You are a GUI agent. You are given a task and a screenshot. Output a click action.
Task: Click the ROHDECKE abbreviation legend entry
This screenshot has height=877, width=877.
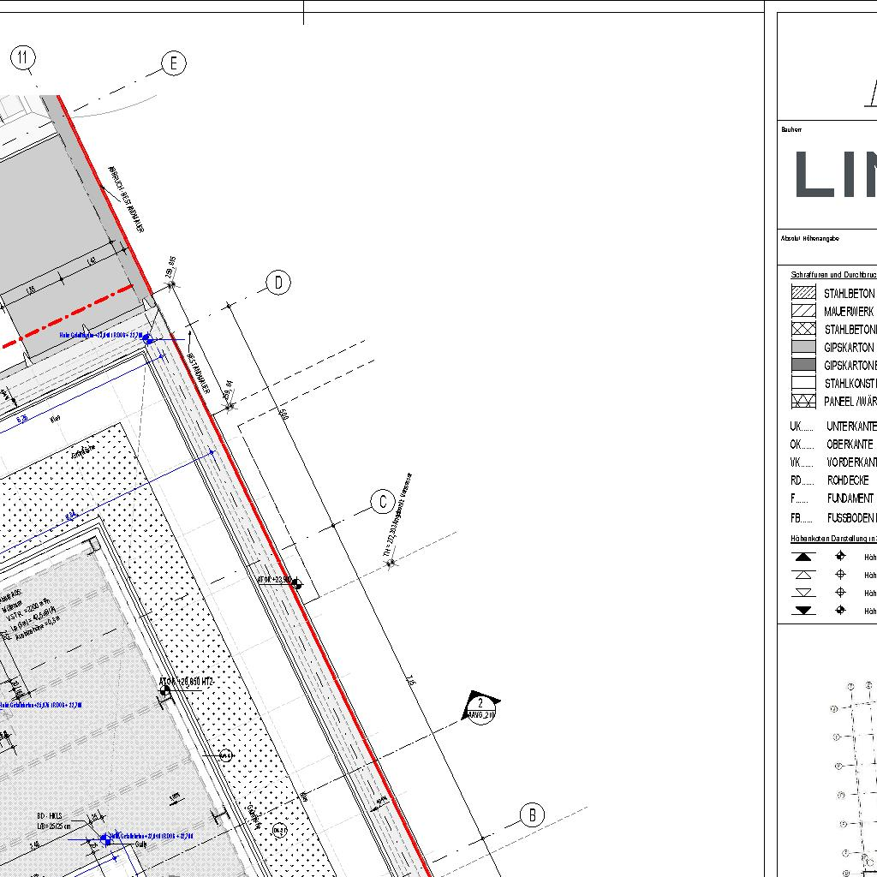tap(848, 480)
